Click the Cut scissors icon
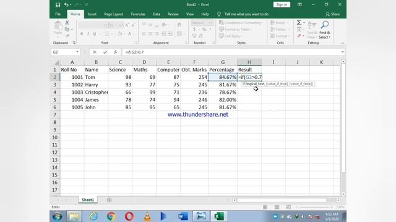The image size is (396, 222). pos(67,22)
